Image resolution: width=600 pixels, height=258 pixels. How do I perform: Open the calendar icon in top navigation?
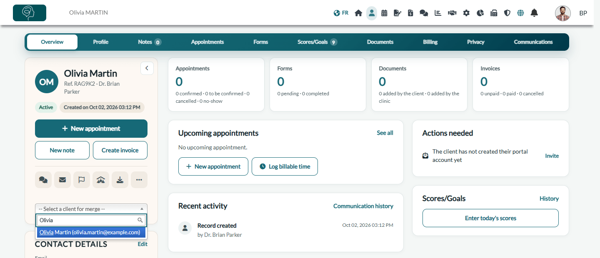(384, 13)
